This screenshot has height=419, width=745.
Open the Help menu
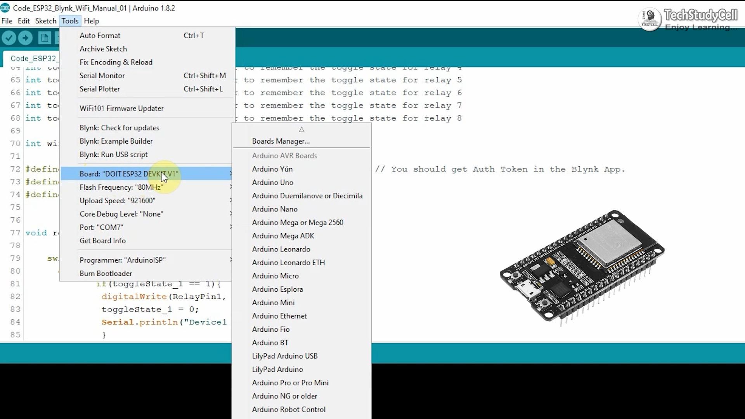pyautogui.click(x=91, y=21)
